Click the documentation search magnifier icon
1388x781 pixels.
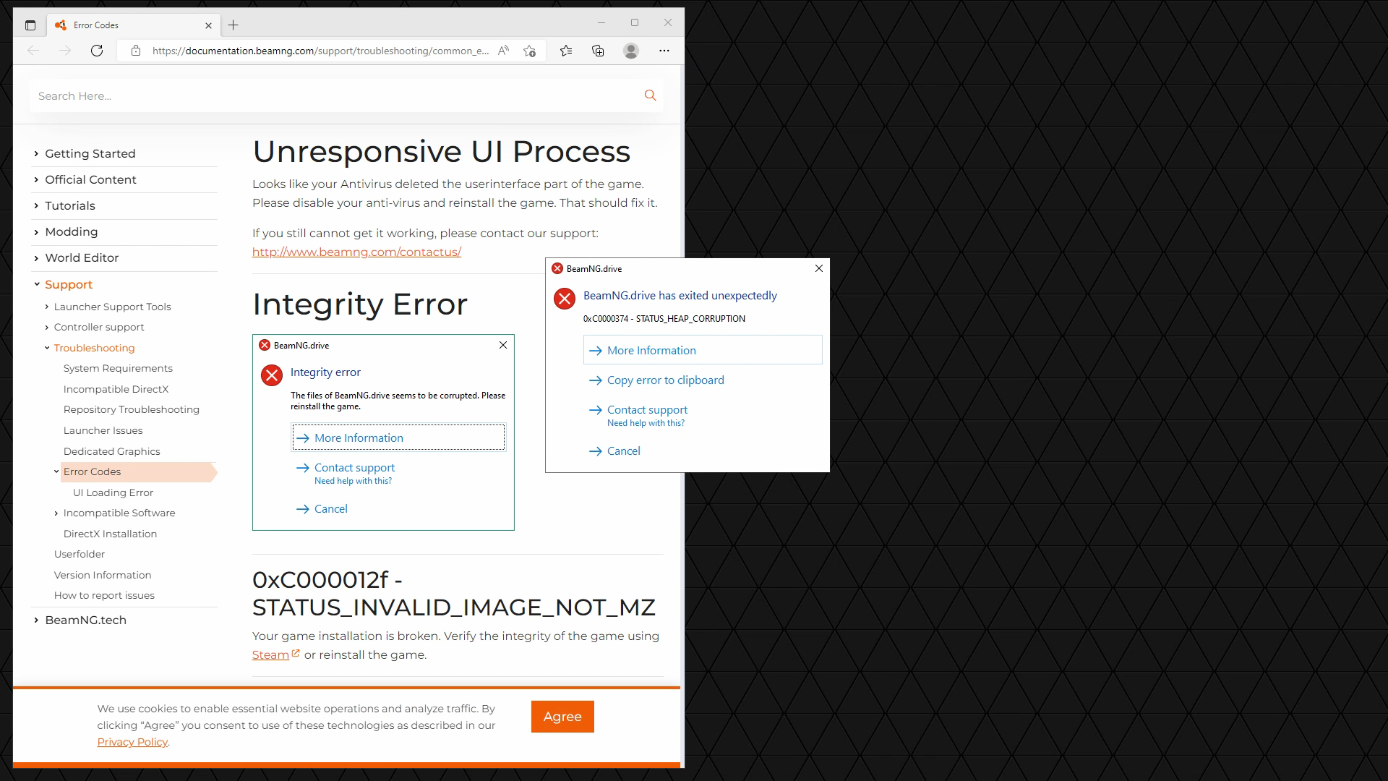(650, 95)
